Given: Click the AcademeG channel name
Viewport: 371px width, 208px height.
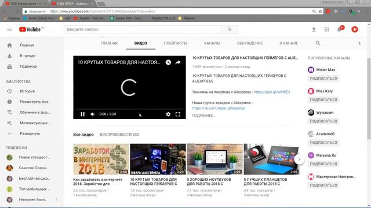Looking at the screenshot, I should point(325,134).
